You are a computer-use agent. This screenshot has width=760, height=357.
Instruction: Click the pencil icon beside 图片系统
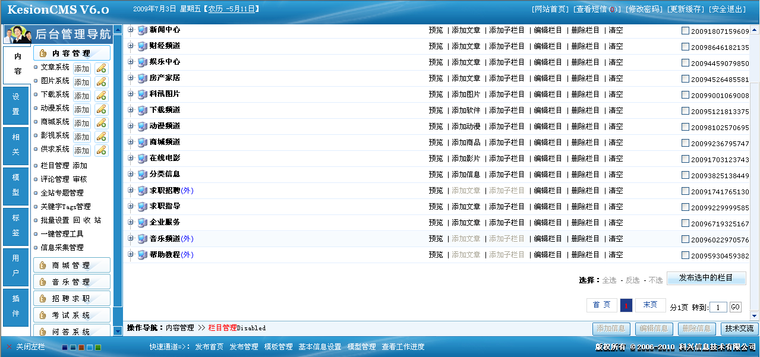pyautogui.click(x=102, y=81)
